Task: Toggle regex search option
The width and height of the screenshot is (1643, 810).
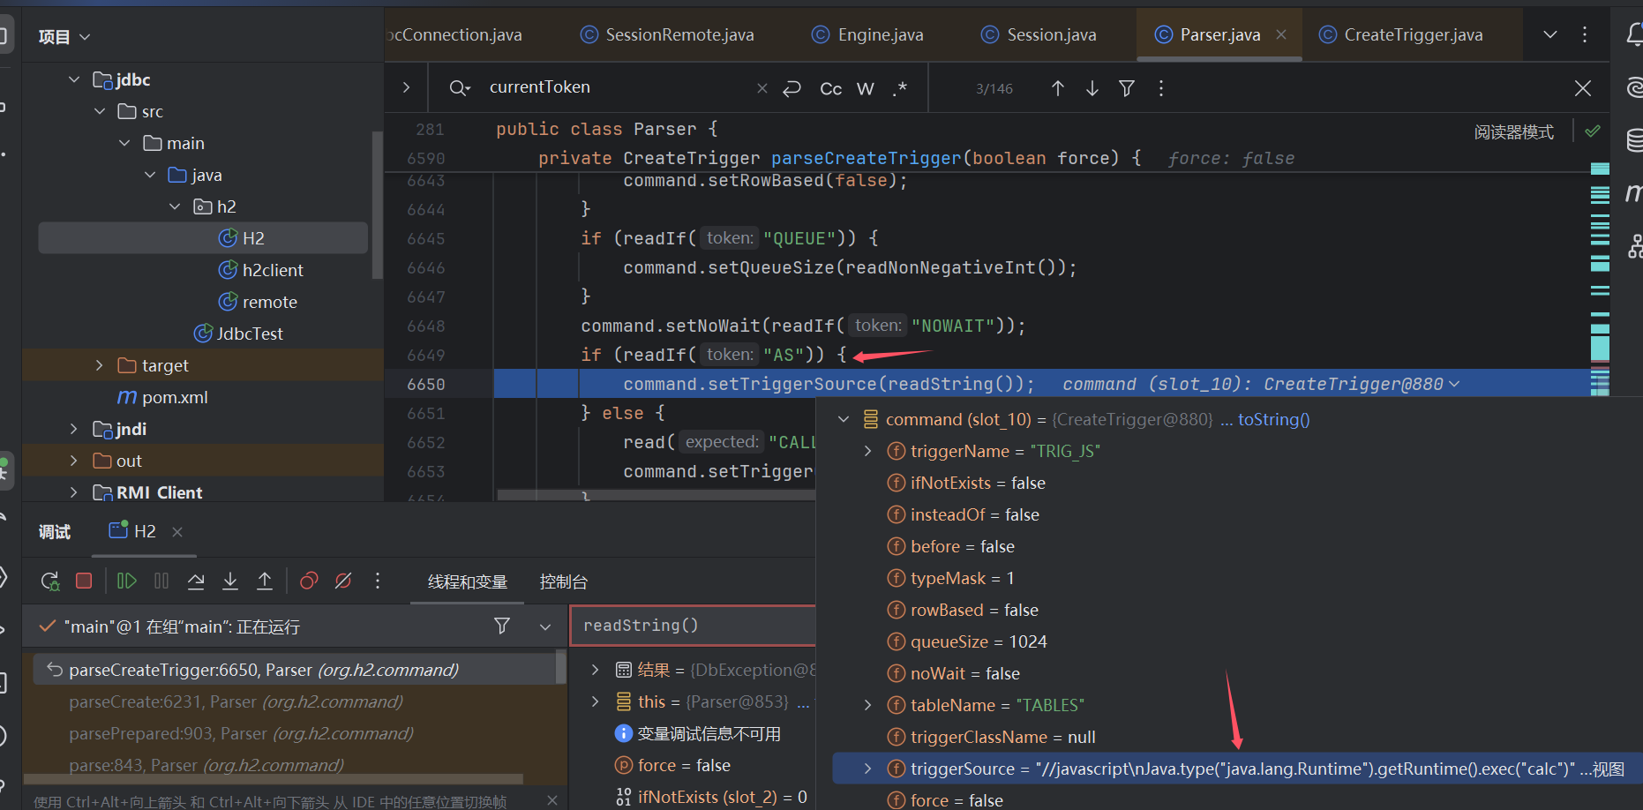Action: coord(899,88)
